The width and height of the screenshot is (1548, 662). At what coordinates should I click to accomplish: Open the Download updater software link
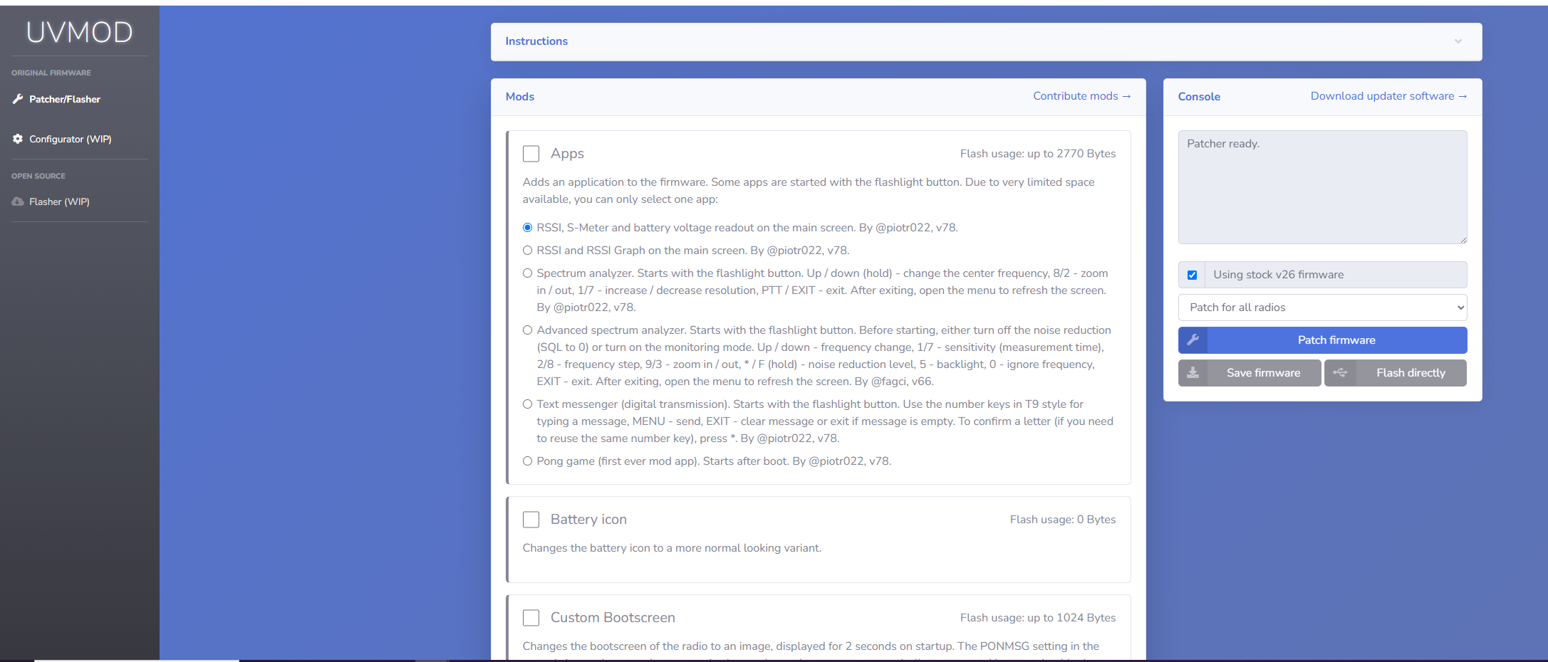(1388, 96)
